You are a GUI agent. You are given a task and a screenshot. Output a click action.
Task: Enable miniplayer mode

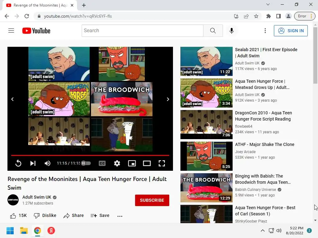click(x=132, y=163)
